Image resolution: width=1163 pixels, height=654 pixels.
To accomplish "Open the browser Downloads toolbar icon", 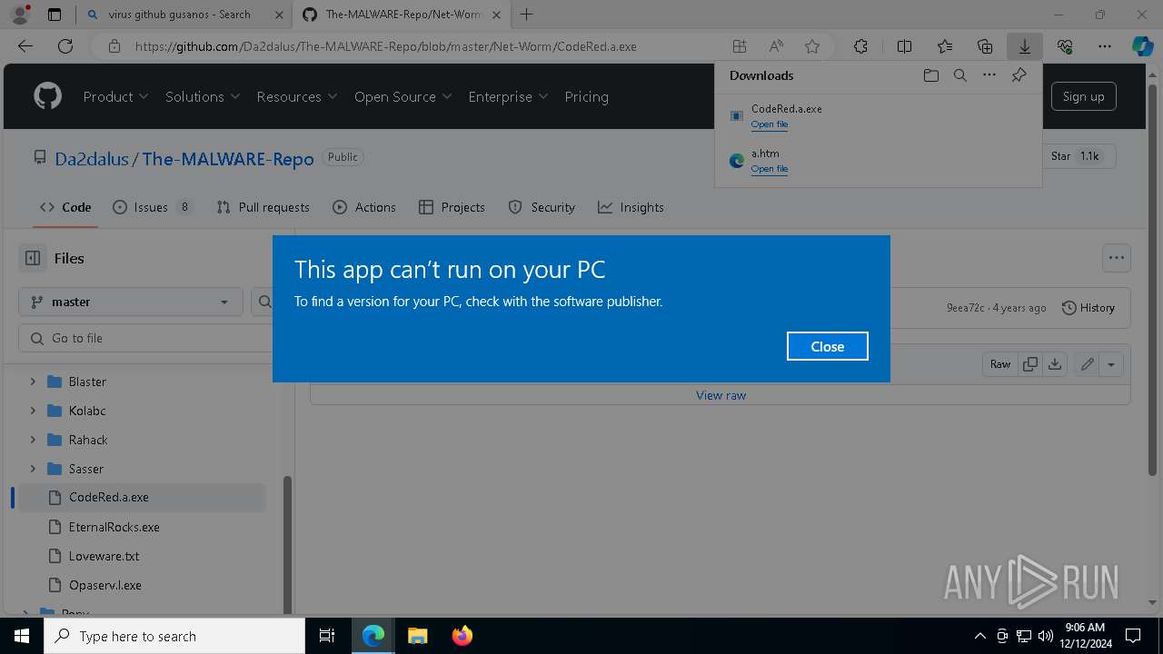I will [x=1024, y=46].
